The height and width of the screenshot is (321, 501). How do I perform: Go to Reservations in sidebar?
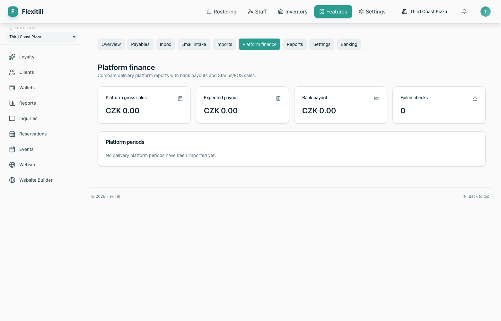[41, 134]
